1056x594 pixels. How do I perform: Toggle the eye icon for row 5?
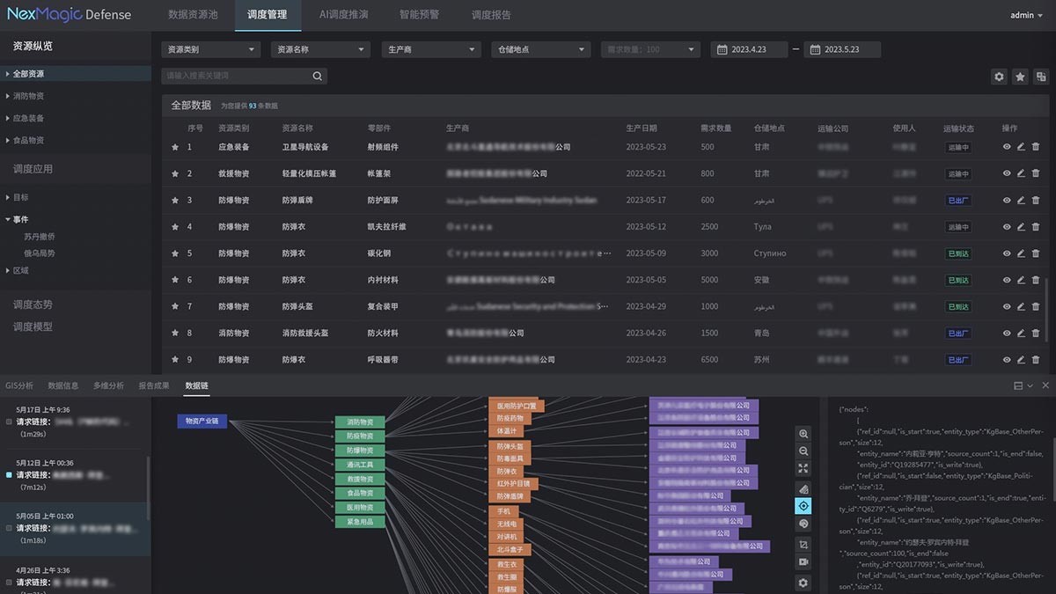pos(1007,253)
